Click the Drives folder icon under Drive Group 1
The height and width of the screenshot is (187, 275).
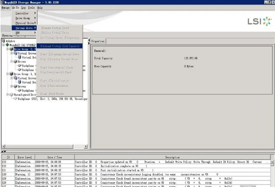16,86
